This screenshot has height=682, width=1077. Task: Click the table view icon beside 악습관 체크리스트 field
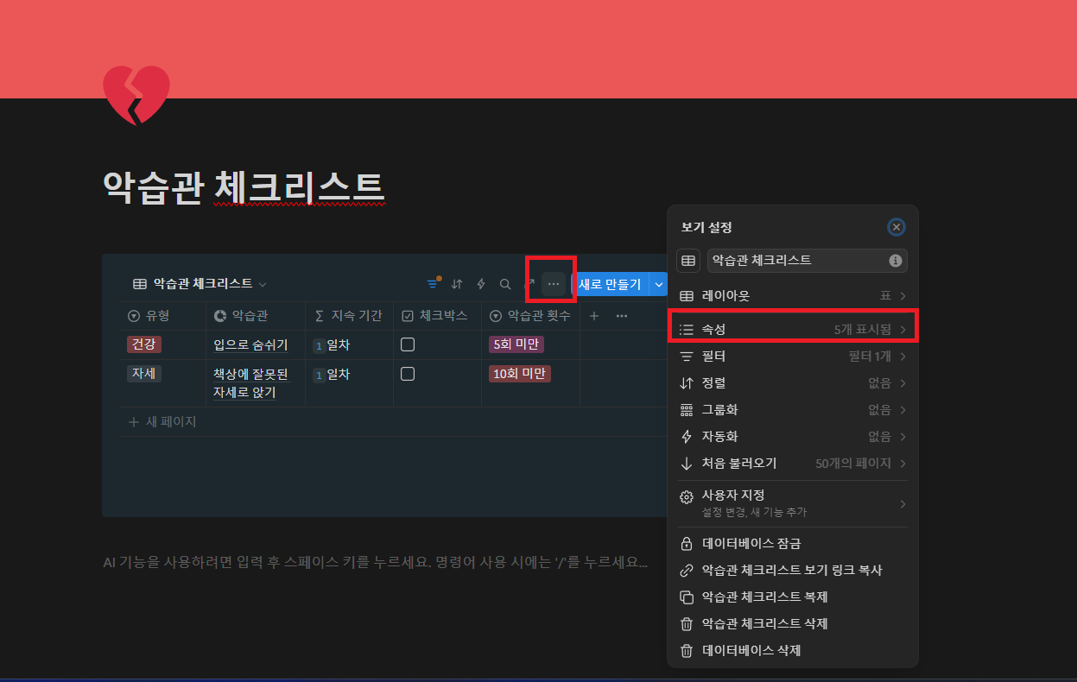point(688,260)
